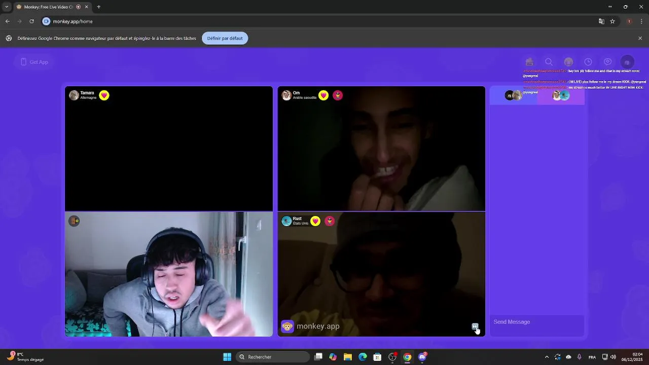This screenshot has height=365, width=649.
Task: Reload the monkey.app page
Action: pos(31,21)
